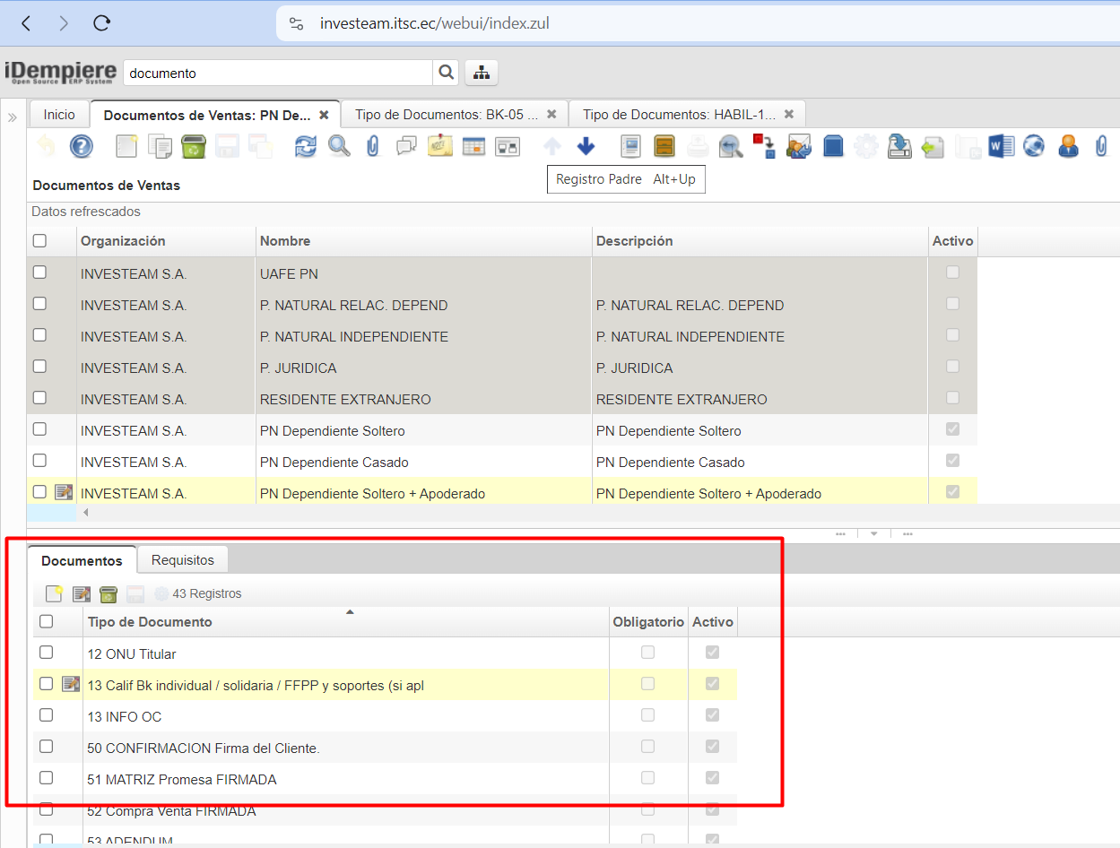Click the green Delete record bin icon
1120x848 pixels.
click(x=194, y=146)
